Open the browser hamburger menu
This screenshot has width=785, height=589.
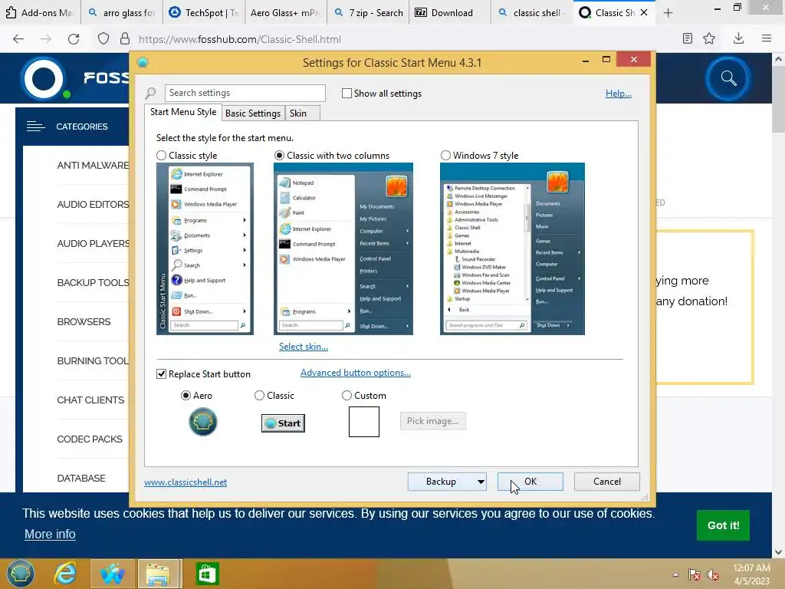[766, 38]
